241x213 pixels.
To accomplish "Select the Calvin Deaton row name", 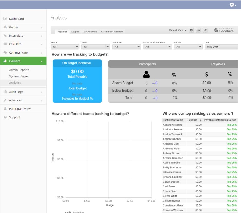I will [x=171, y=182].
